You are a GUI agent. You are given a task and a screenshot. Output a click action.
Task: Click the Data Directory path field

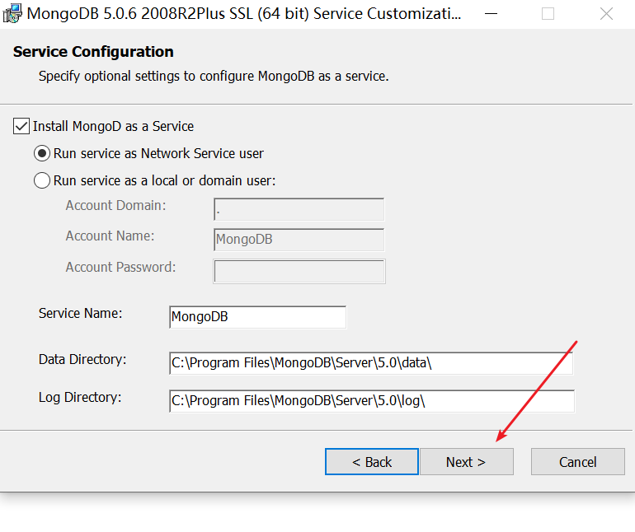point(371,363)
